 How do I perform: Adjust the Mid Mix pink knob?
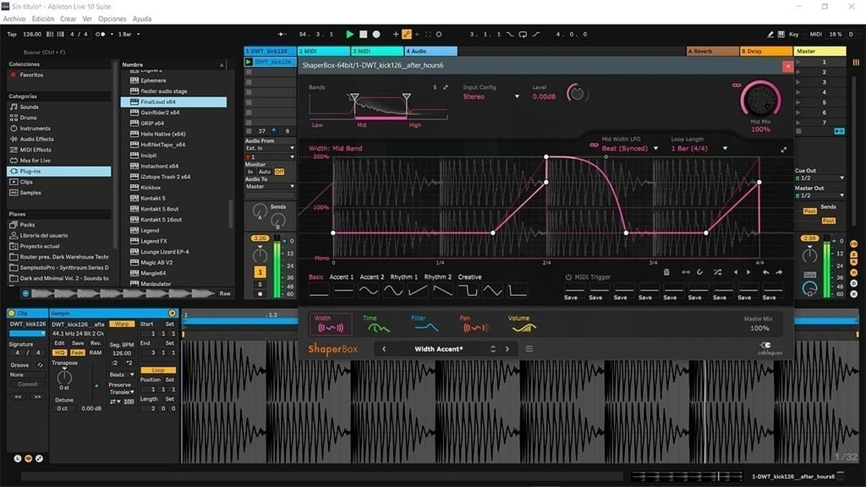pos(760,98)
